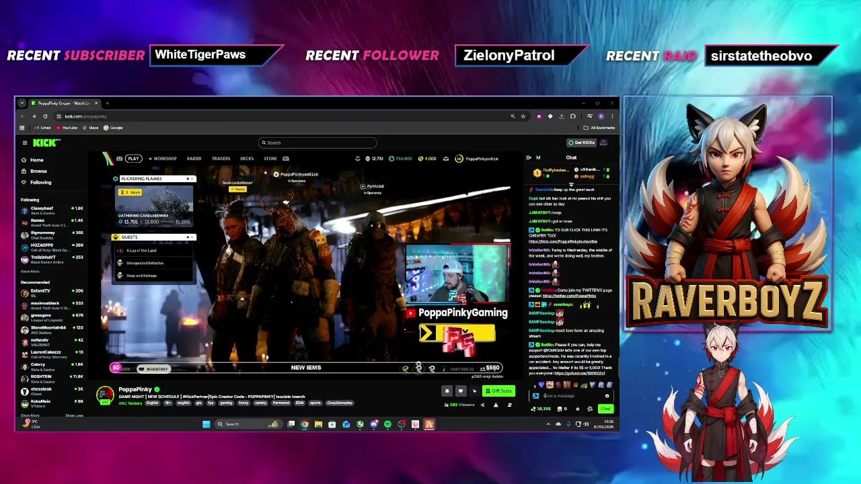Click the CoopGameplay stream tag
This screenshot has width=861, height=484.
[x=340, y=403]
